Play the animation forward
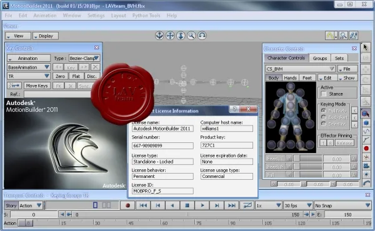375x231 pixels. click(x=202, y=205)
